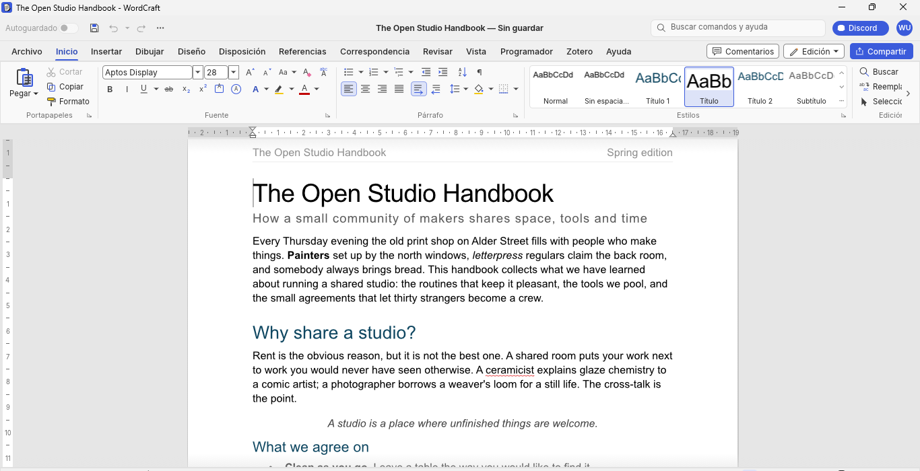The height and width of the screenshot is (471, 920).
Task: Click the Redo arrow icon
Action: click(141, 28)
